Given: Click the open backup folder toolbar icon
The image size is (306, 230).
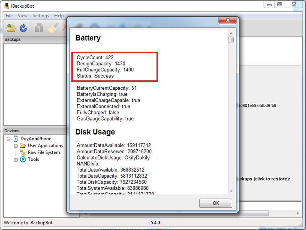Looking at the screenshot, I should (11, 28).
